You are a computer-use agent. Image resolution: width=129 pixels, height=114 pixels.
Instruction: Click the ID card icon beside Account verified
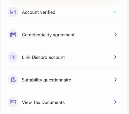point(13,12)
